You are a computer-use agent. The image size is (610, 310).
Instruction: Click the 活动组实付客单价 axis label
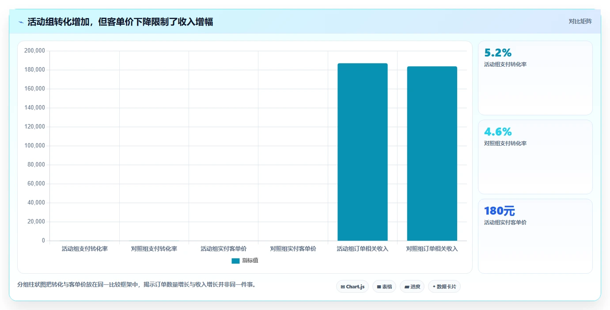224,249
